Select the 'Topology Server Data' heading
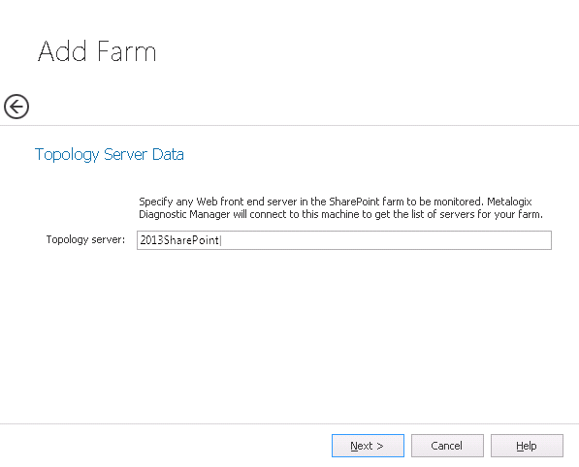 (110, 155)
